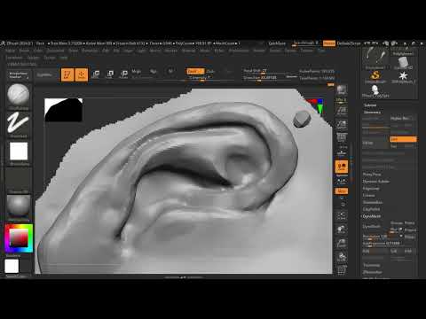Expand the Subtool section
Viewport: 426px width, 319px height.
pos(370,105)
